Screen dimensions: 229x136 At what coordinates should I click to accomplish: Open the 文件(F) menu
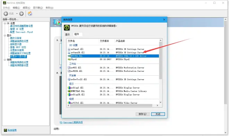[x=6, y=8]
